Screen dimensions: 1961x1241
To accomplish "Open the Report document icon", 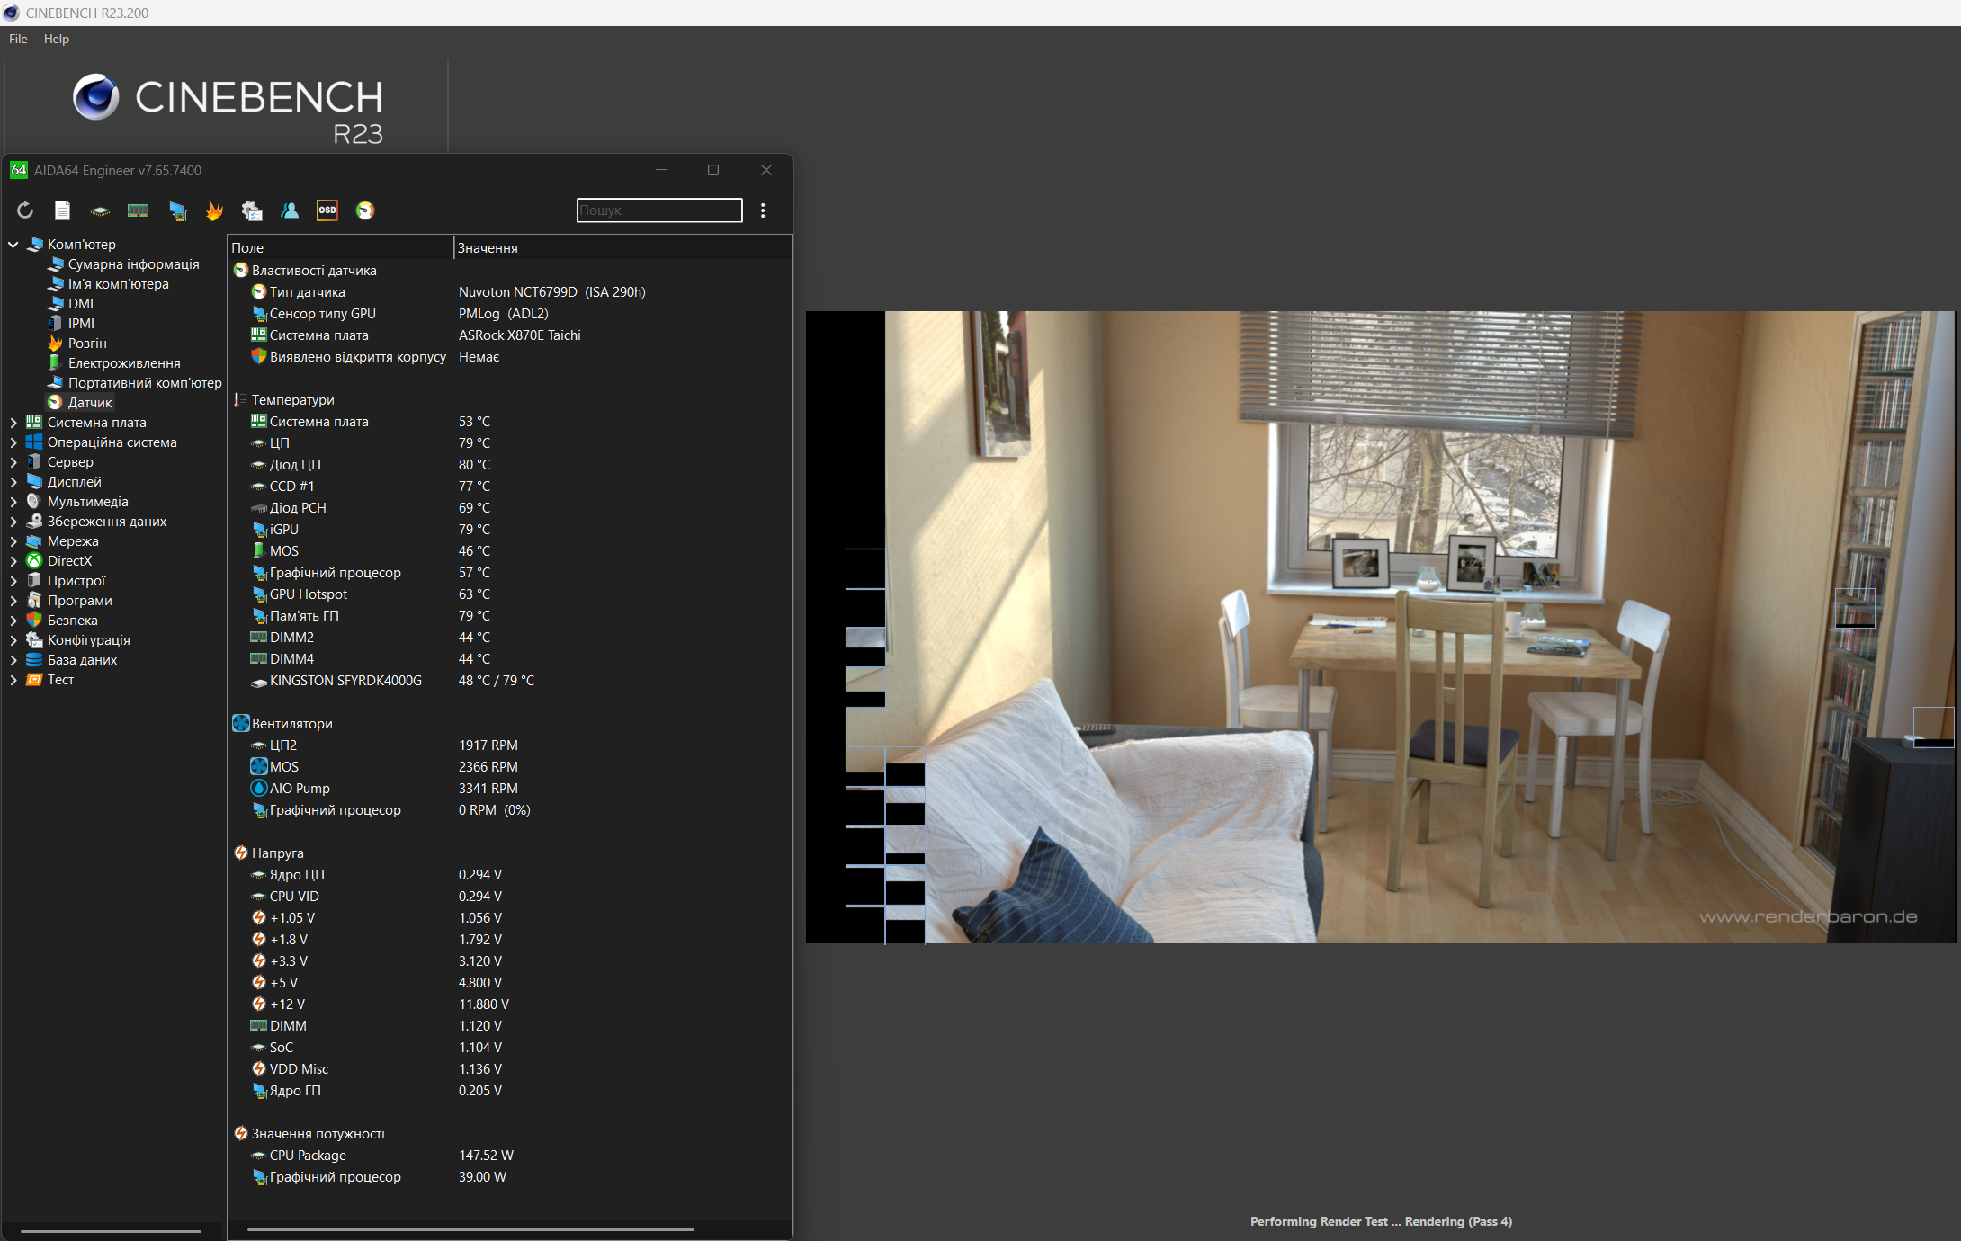I will [62, 210].
